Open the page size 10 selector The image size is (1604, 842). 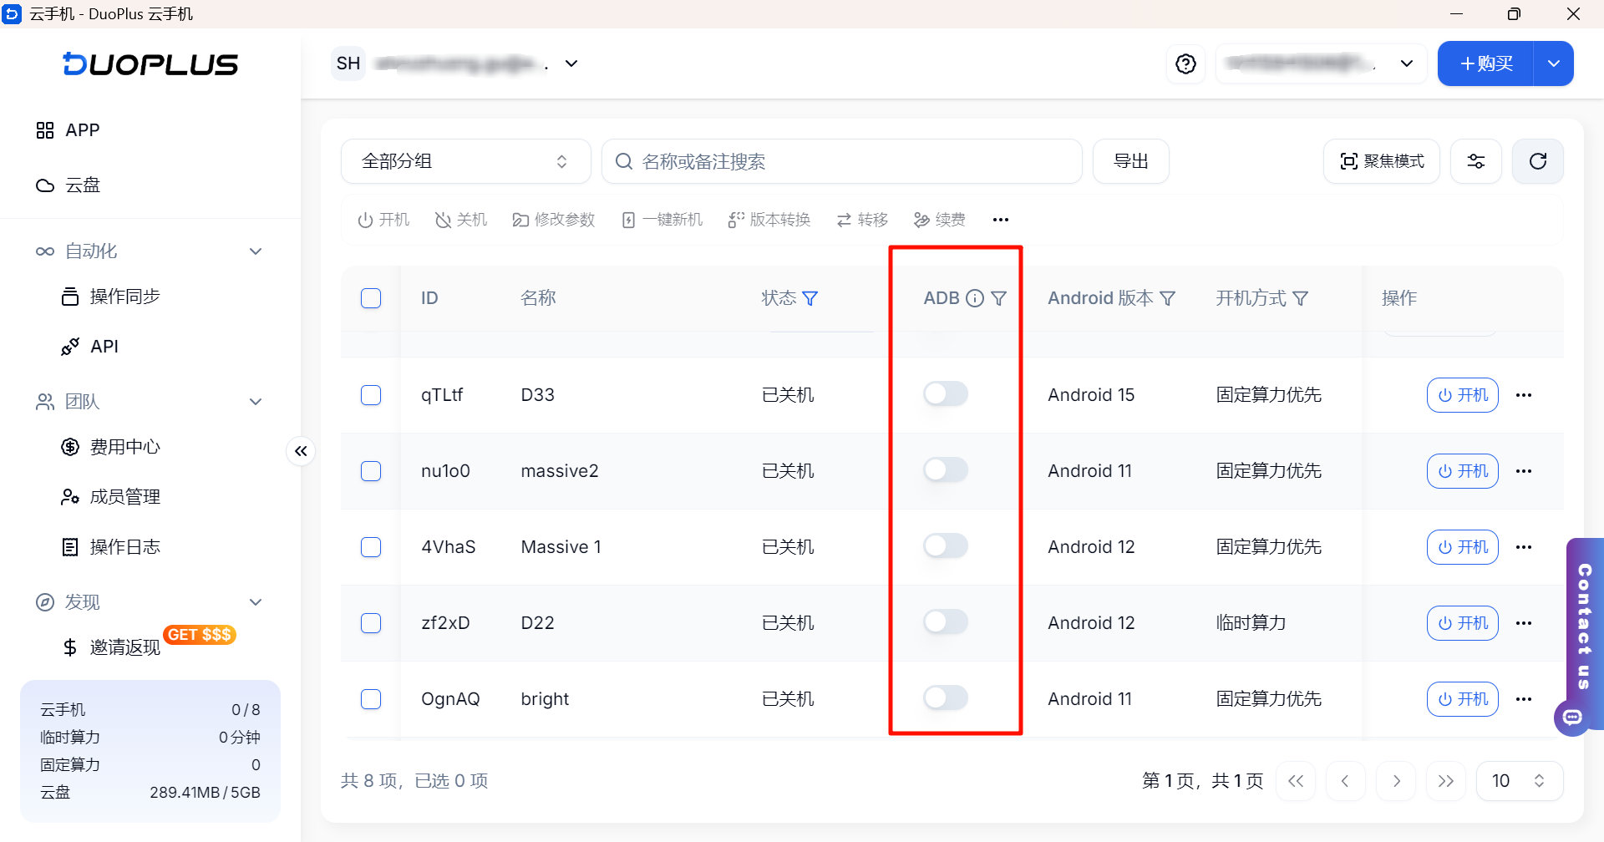1520,781
